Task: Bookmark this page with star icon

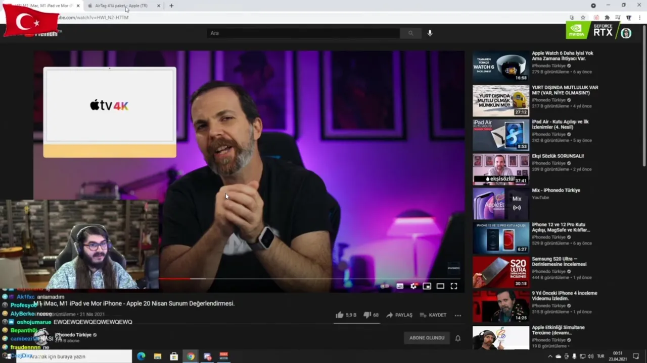Action: (583, 18)
